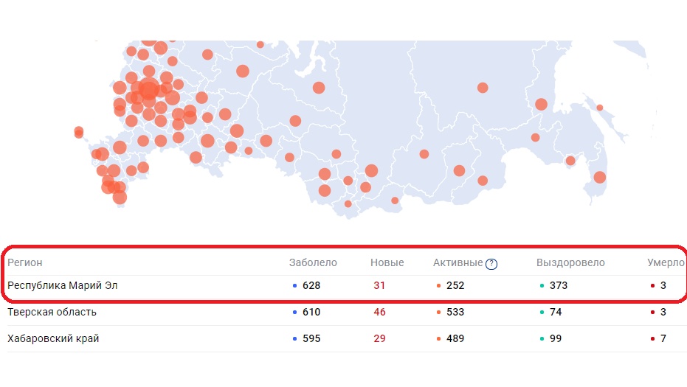Sort by Выздоровело column header
Image resolution: width=687 pixels, height=387 pixels.
pos(570,263)
